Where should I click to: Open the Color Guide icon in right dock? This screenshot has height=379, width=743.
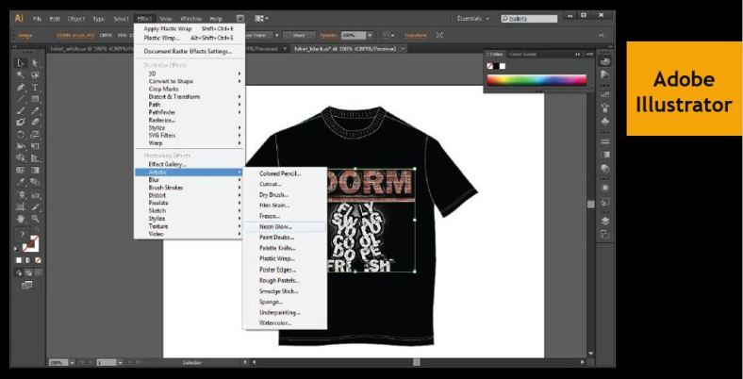click(604, 74)
